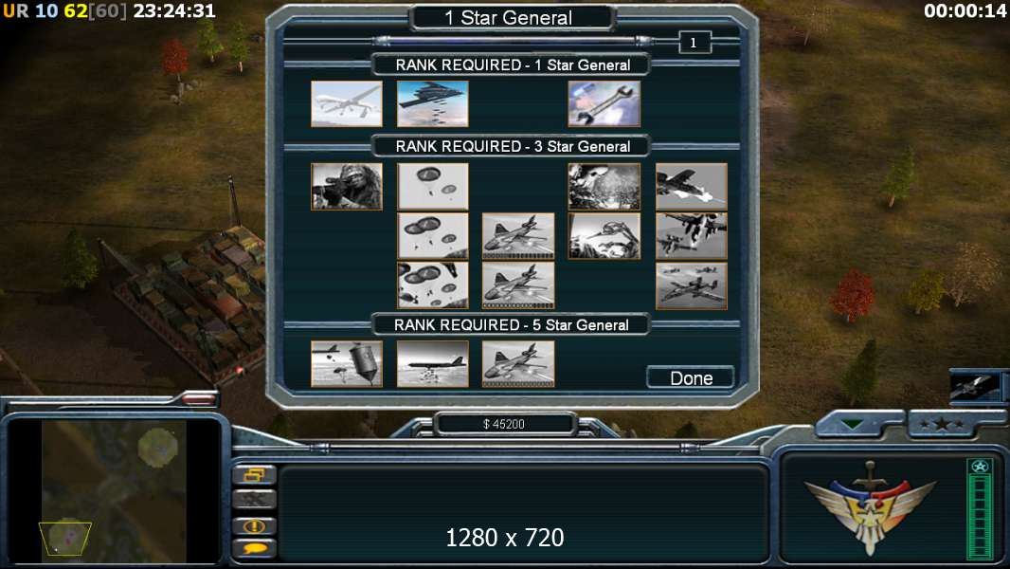Toggle the beacon alert exclamation button
This screenshot has width=1010, height=569.
click(254, 525)
